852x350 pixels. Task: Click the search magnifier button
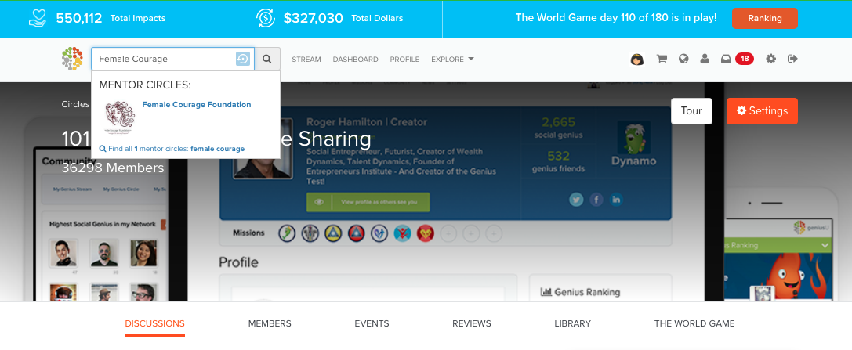coord(266,59)
